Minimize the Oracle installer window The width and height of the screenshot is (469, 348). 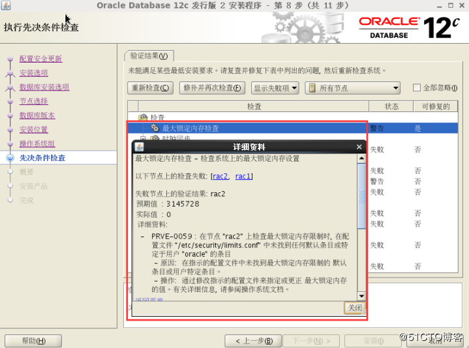click(440, 6)
